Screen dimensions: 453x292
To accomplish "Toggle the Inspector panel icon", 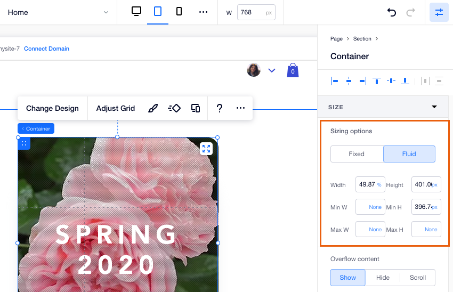I will (x=439, y=12).
